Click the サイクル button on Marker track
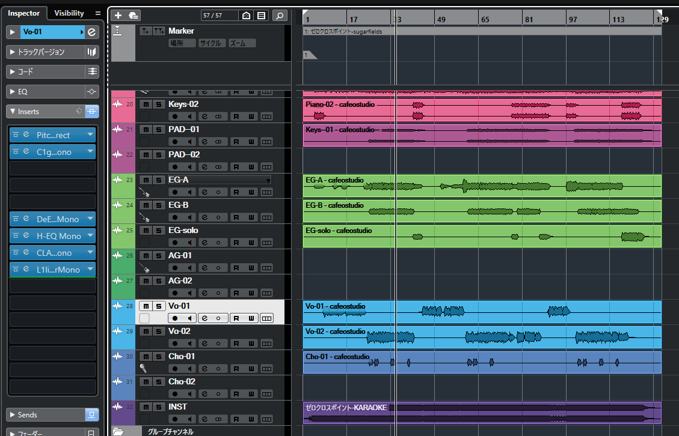The height and width of the screenshot is (436, 679). point(212,43)
